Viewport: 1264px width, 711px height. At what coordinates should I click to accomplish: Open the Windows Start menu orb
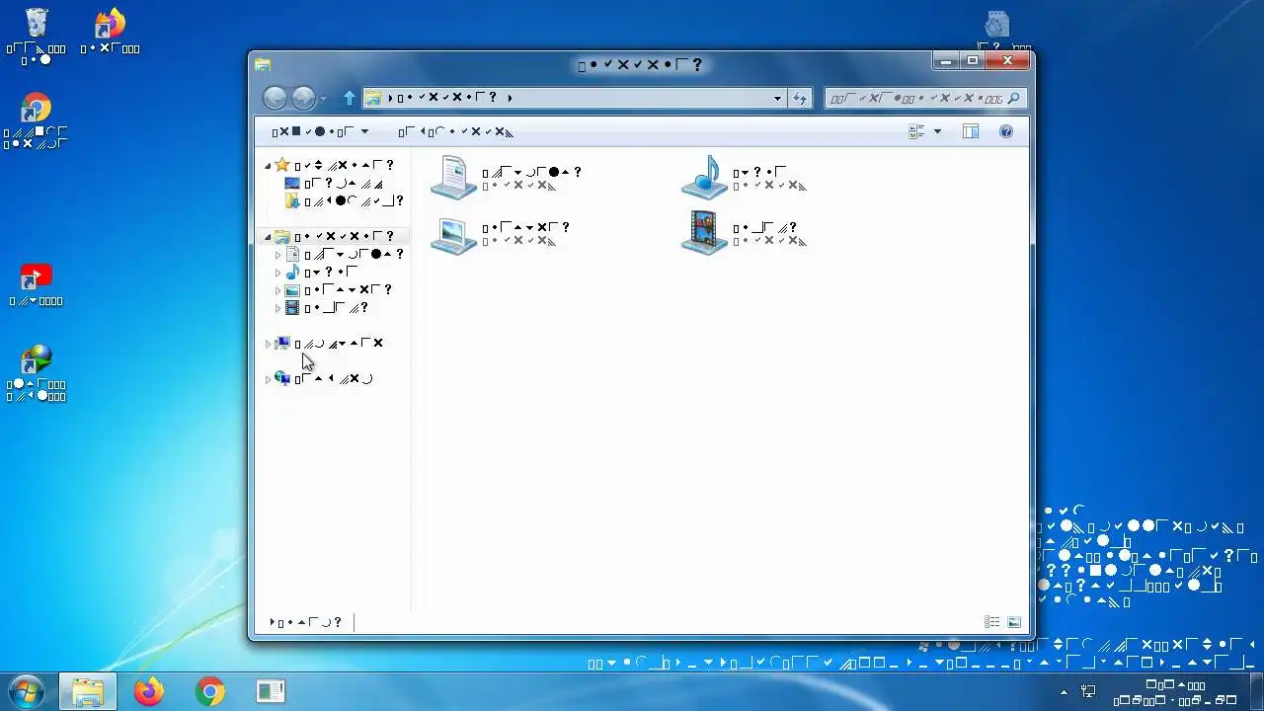pos(26,692)
